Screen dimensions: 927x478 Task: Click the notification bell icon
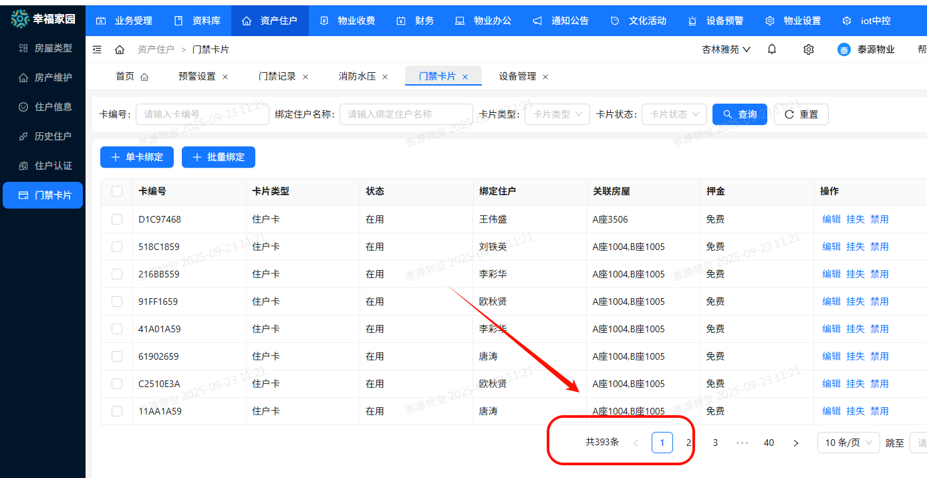[x=772, y=49]
